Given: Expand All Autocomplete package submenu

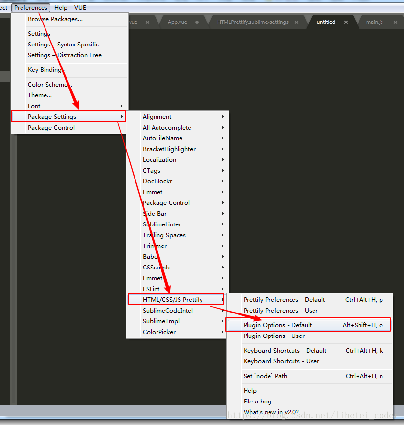Looking at the screenshot, I should point(178,128).
